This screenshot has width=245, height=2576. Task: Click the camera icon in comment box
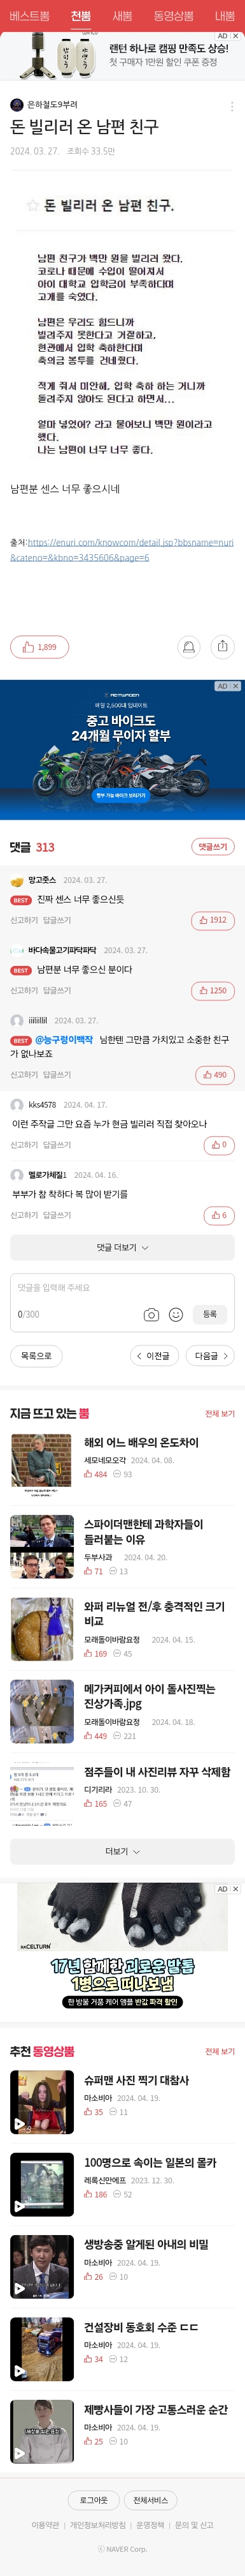pyautogui.click(x=151, y=1314)
